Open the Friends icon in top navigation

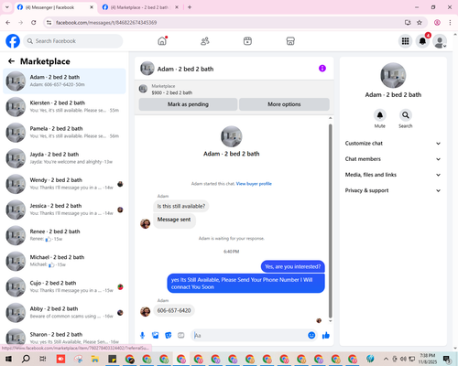click(205, 41)
